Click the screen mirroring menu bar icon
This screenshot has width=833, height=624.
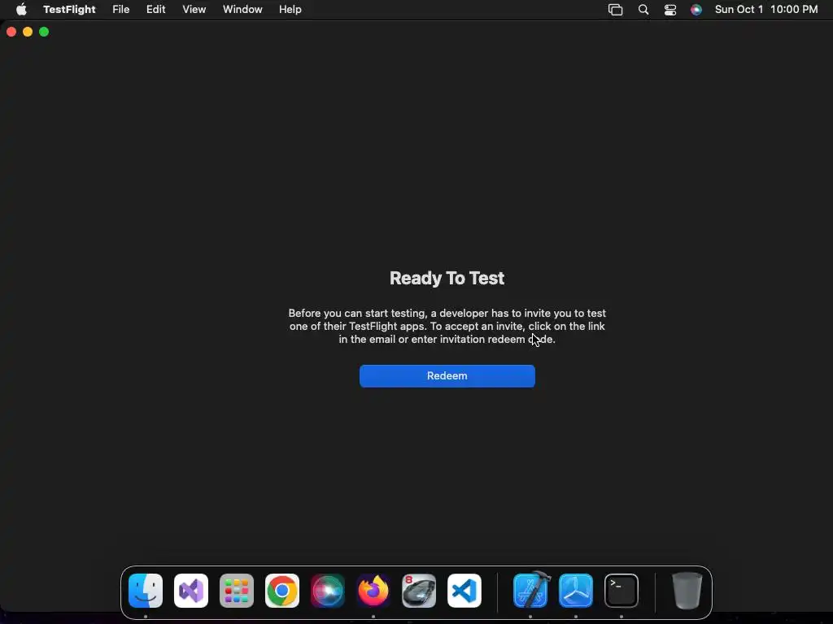[615, 10]
